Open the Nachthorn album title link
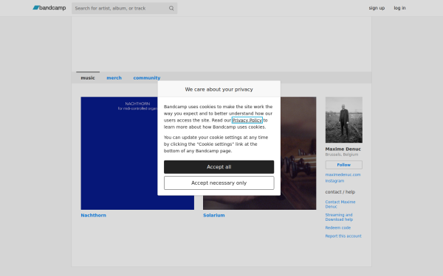The image size is (443, 276). click(x=94, y=215)
